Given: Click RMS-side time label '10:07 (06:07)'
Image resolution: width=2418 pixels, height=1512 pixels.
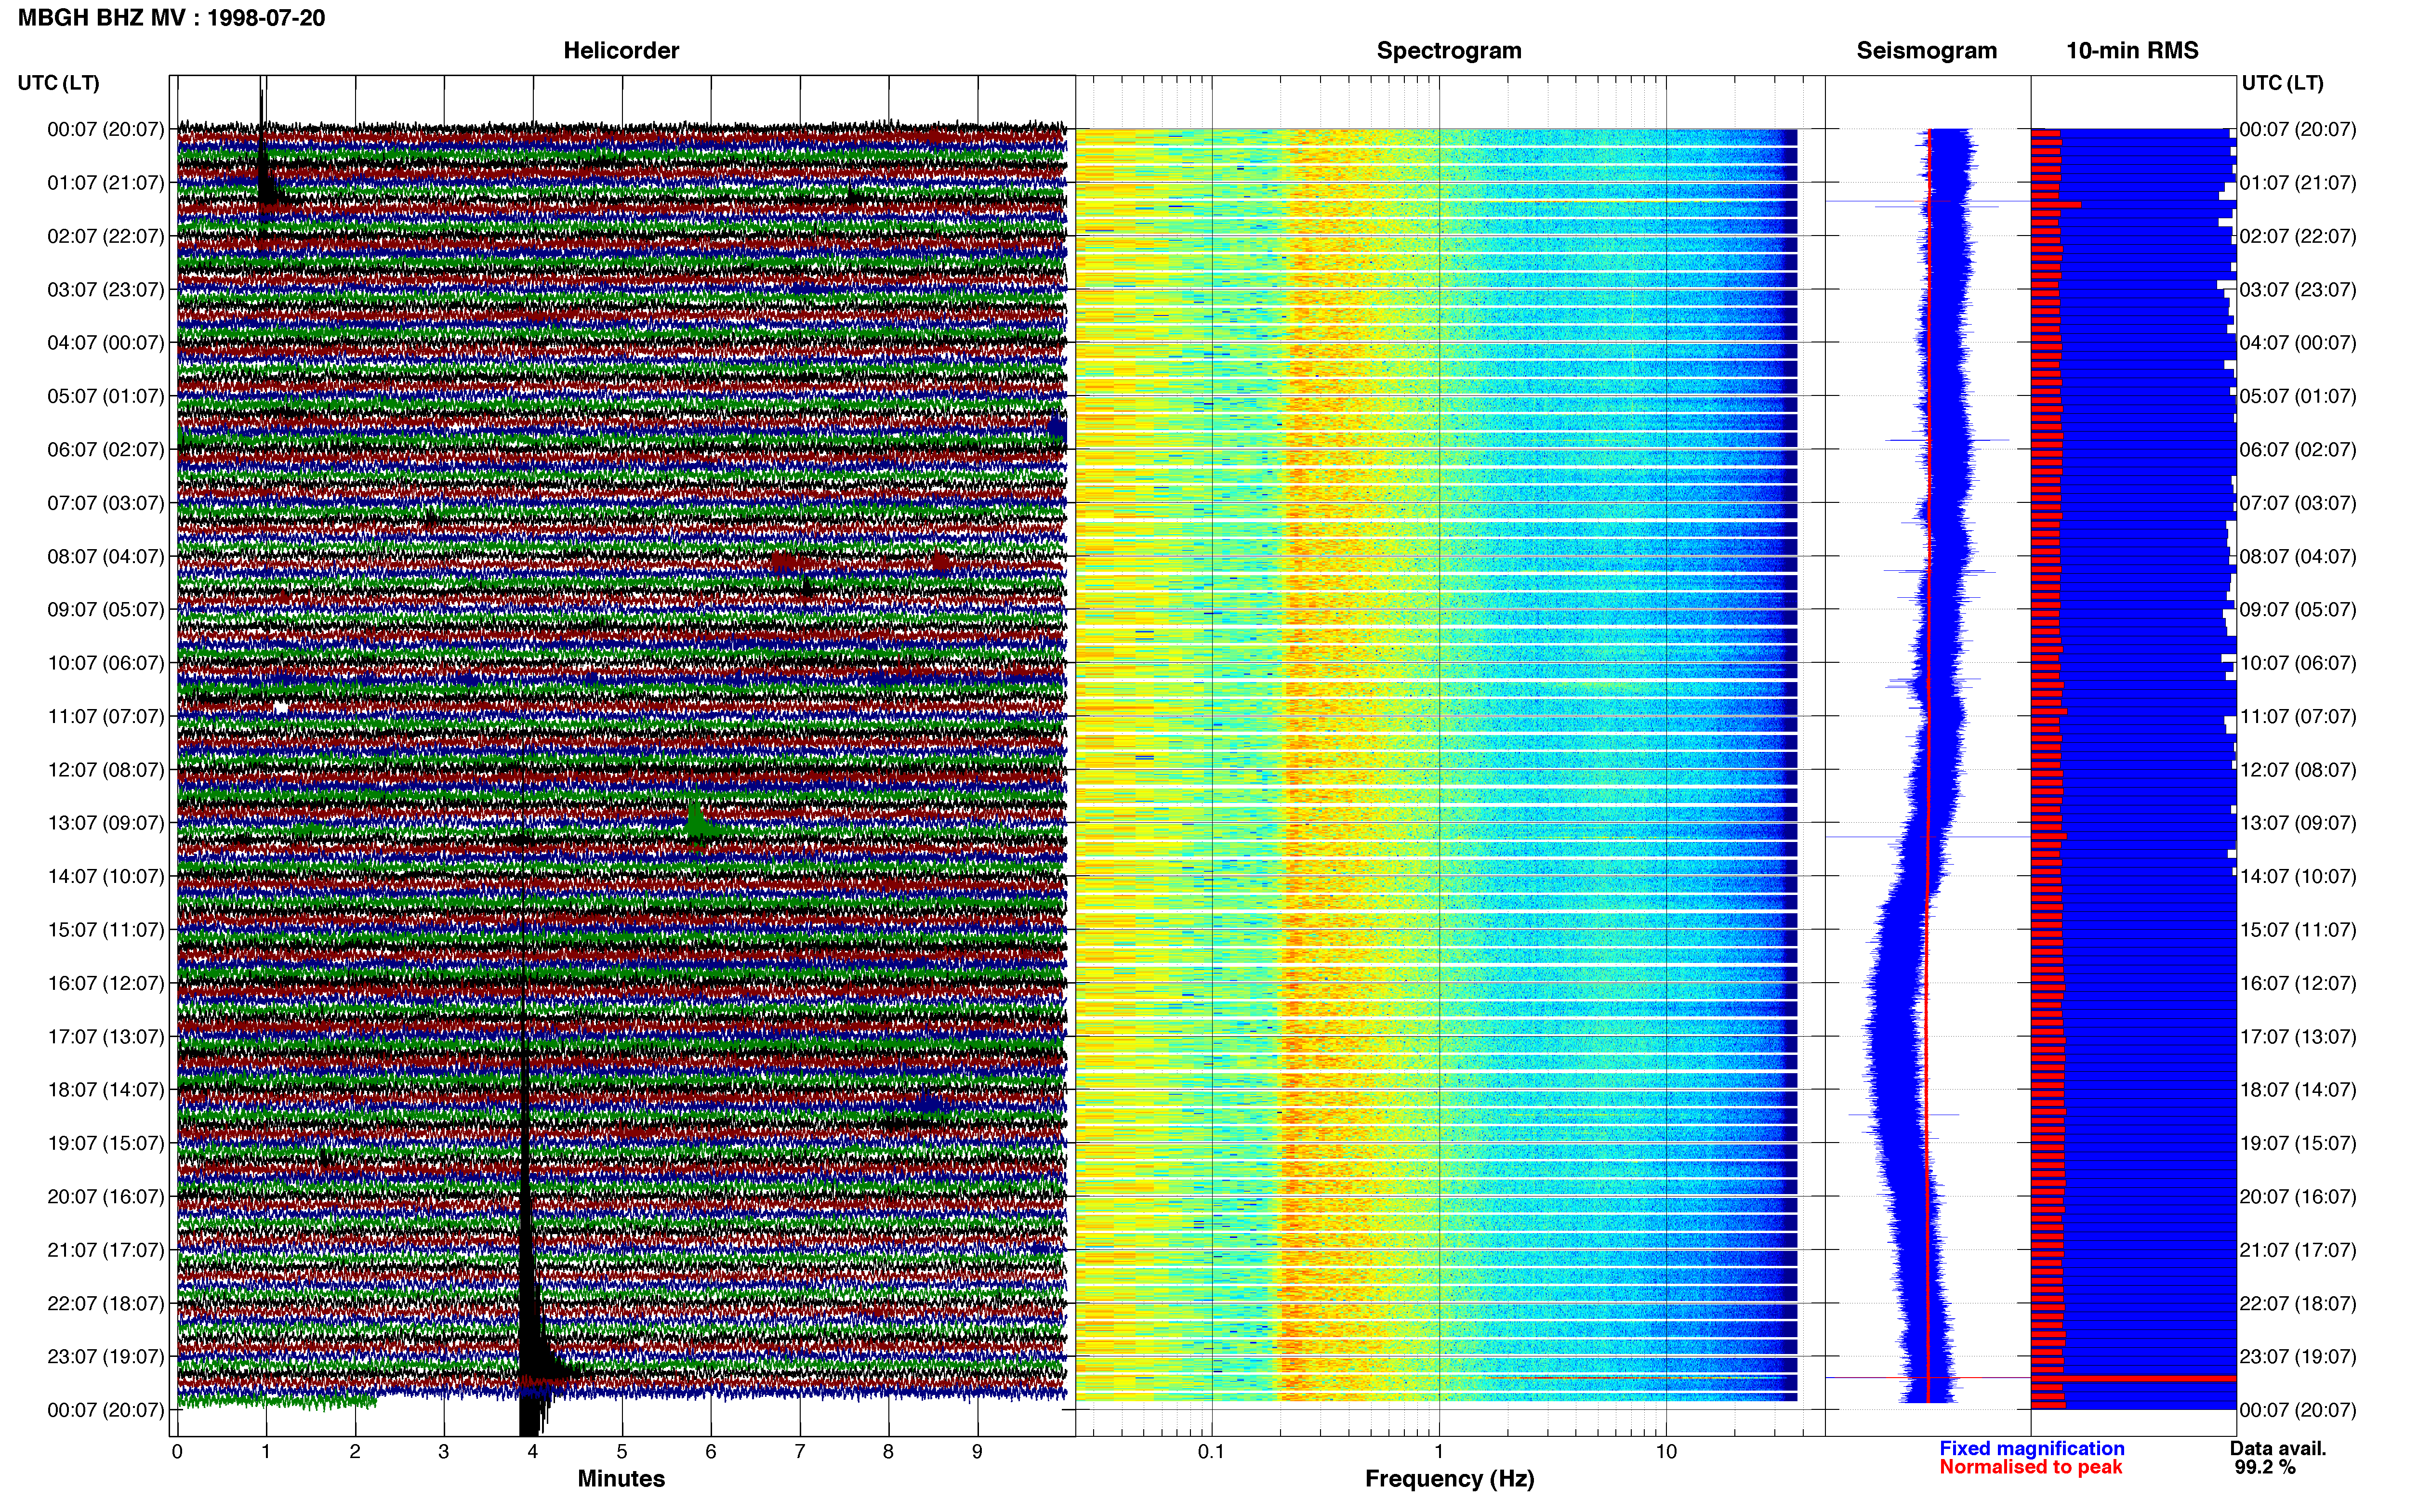Looking at the screenshot, I should click(2298, 663).
